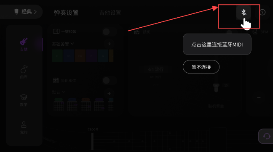This screenshot has width=273, height=152.
Task: Open the help question mark icon
Action: coord(262,12)
